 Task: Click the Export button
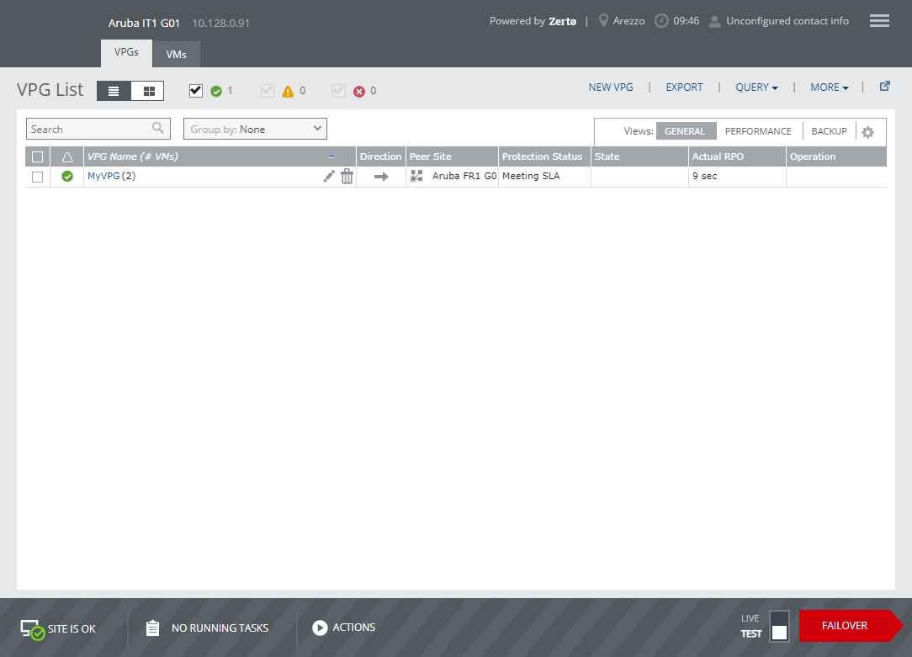pyautogui.click(x=684, y=87)
